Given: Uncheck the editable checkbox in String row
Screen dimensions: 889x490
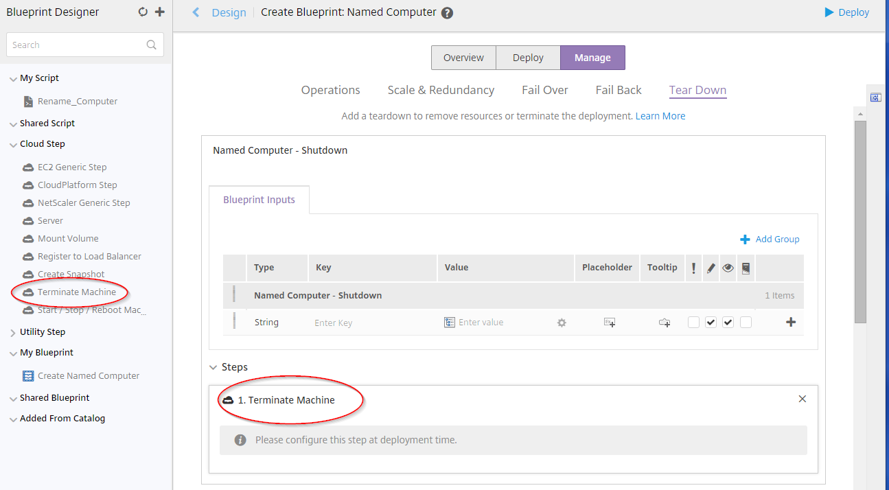Looking at the screenshot, I should pyautogui.click(x=711, y=323).
